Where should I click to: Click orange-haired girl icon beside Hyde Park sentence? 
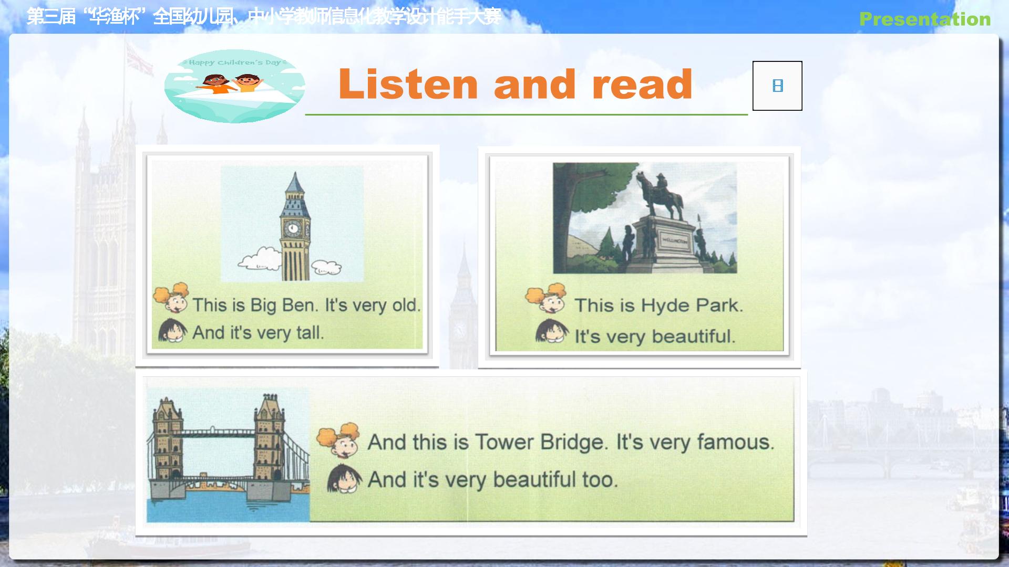[546, 299]
